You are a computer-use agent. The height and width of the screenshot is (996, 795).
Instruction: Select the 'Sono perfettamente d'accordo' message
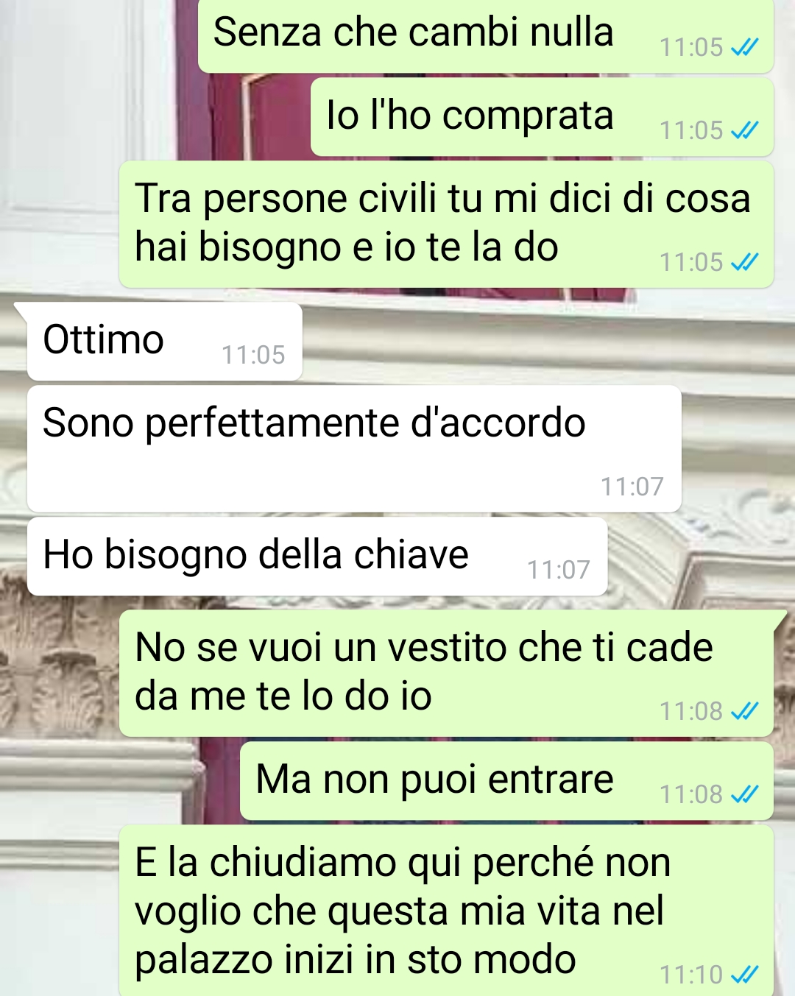tap(354, 448)
